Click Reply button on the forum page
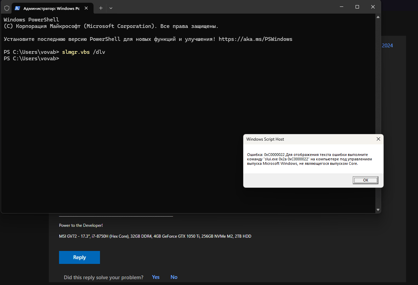 (x=80, y=257)
